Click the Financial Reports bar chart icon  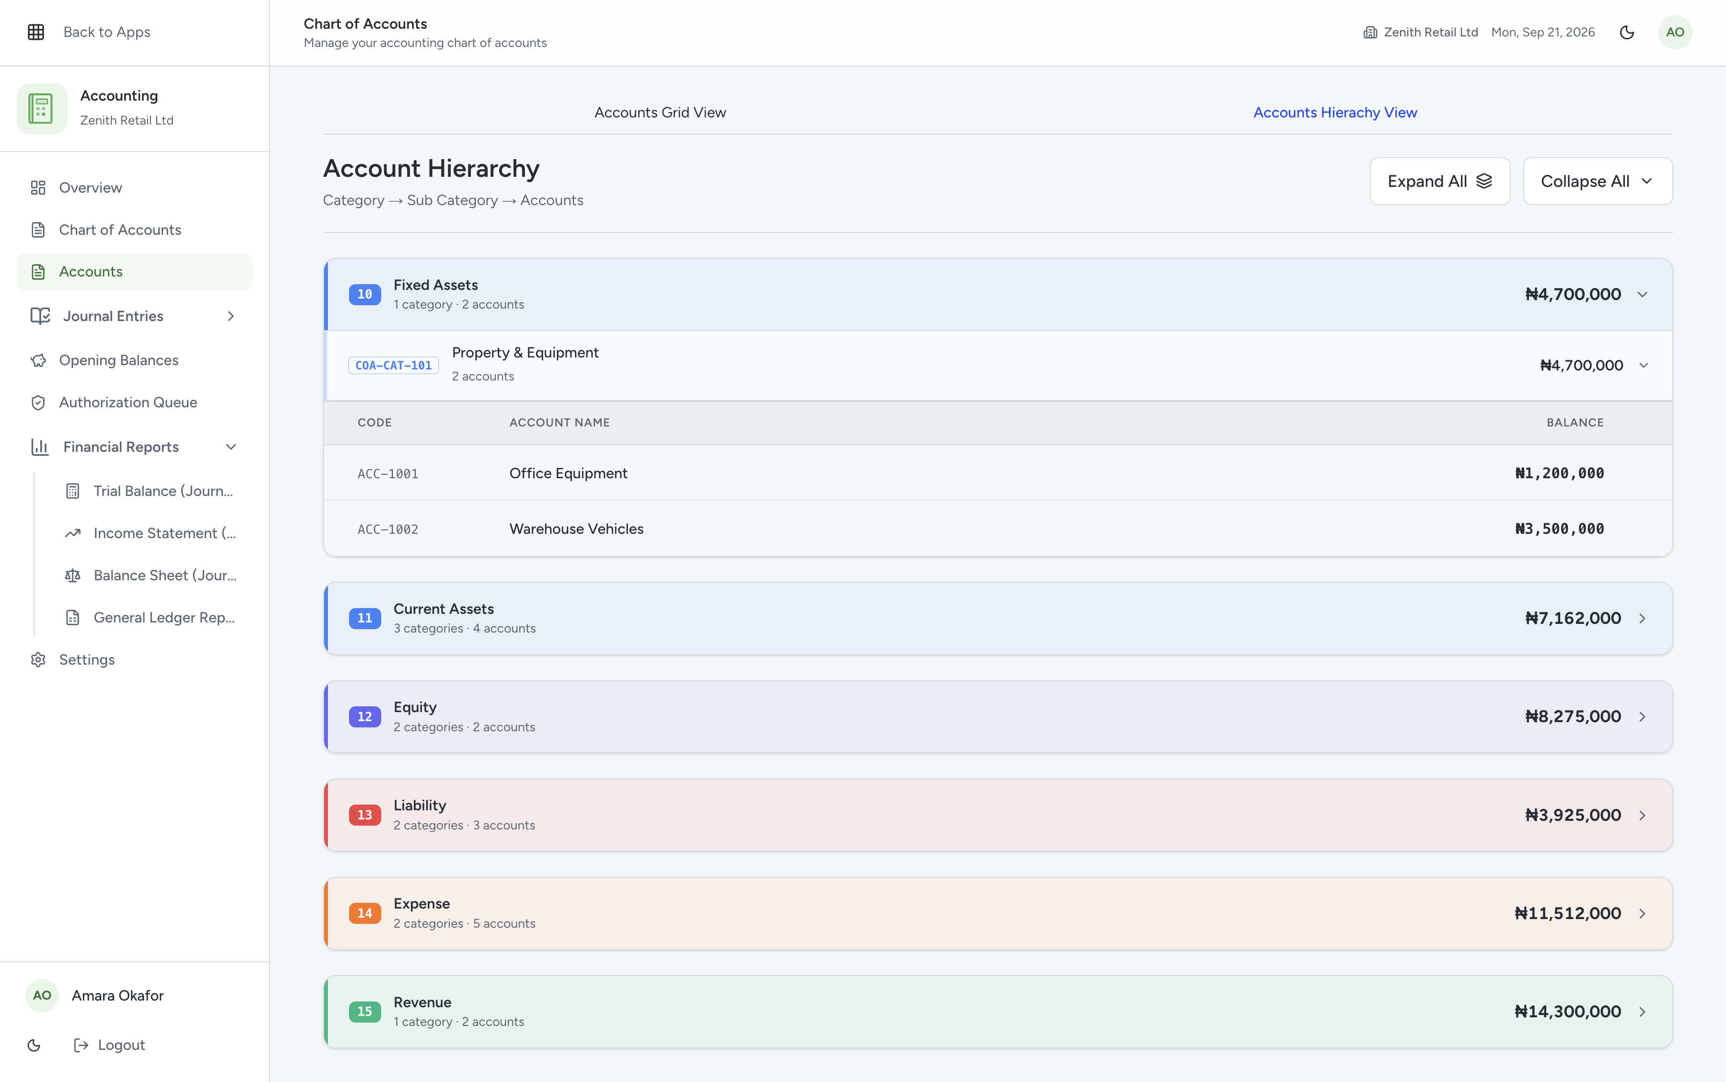(x=40, y=447)
